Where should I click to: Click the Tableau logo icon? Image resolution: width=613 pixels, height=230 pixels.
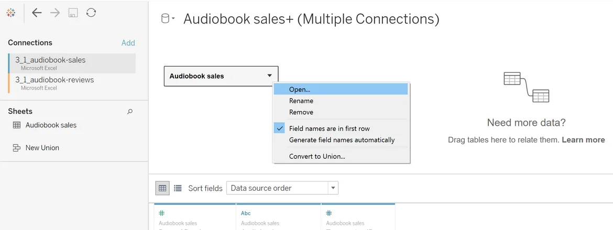click(x=10, y=13)
